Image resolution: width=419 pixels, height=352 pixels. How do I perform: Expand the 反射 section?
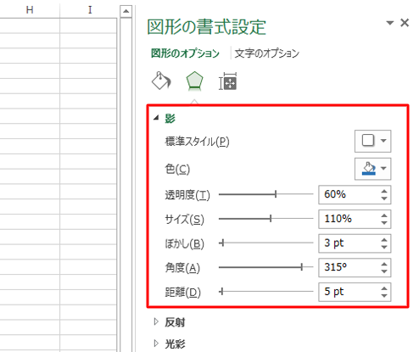(156, 321)
